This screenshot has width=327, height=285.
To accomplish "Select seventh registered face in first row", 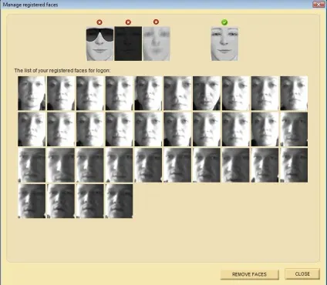I will [x=207, y=93].
